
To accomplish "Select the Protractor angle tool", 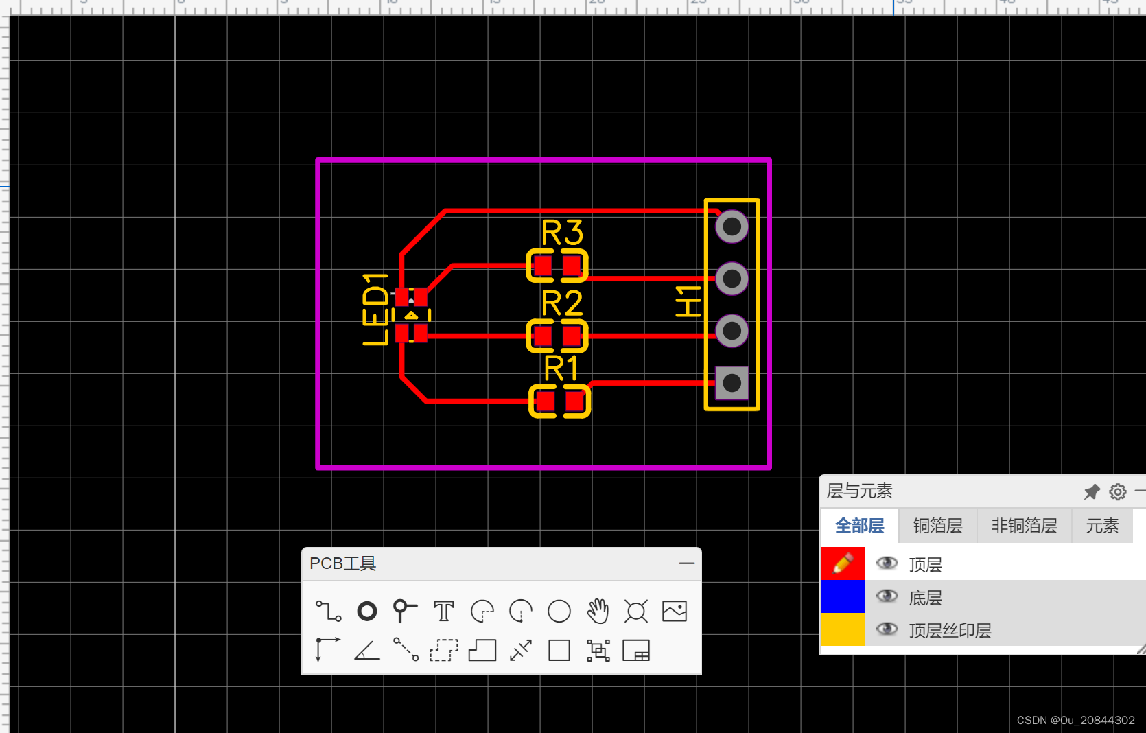I will [x=367, y=649].
